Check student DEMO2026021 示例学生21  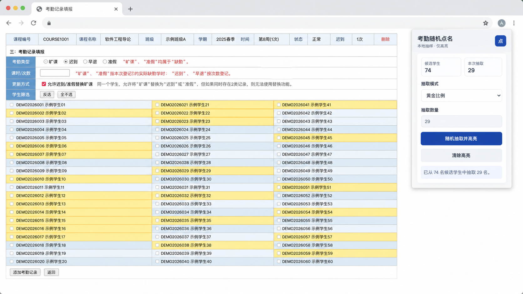(x=157, y=105)
